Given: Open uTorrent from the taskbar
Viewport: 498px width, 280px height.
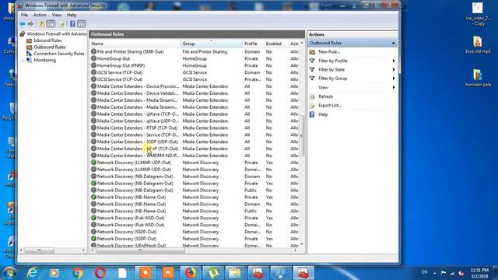Looking at the screenshot, I should pos(212,273).
